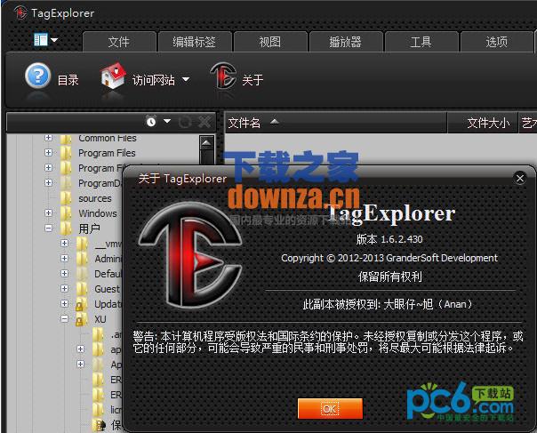This screenshot has width=537, height=433.
Task: Expand the ProgramData tree node
Action: (x=48, y=183)
